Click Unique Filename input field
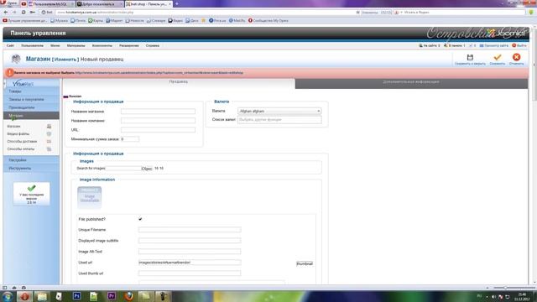The height and width of the screenshot is (302, 537). click(x=190, y=230)
